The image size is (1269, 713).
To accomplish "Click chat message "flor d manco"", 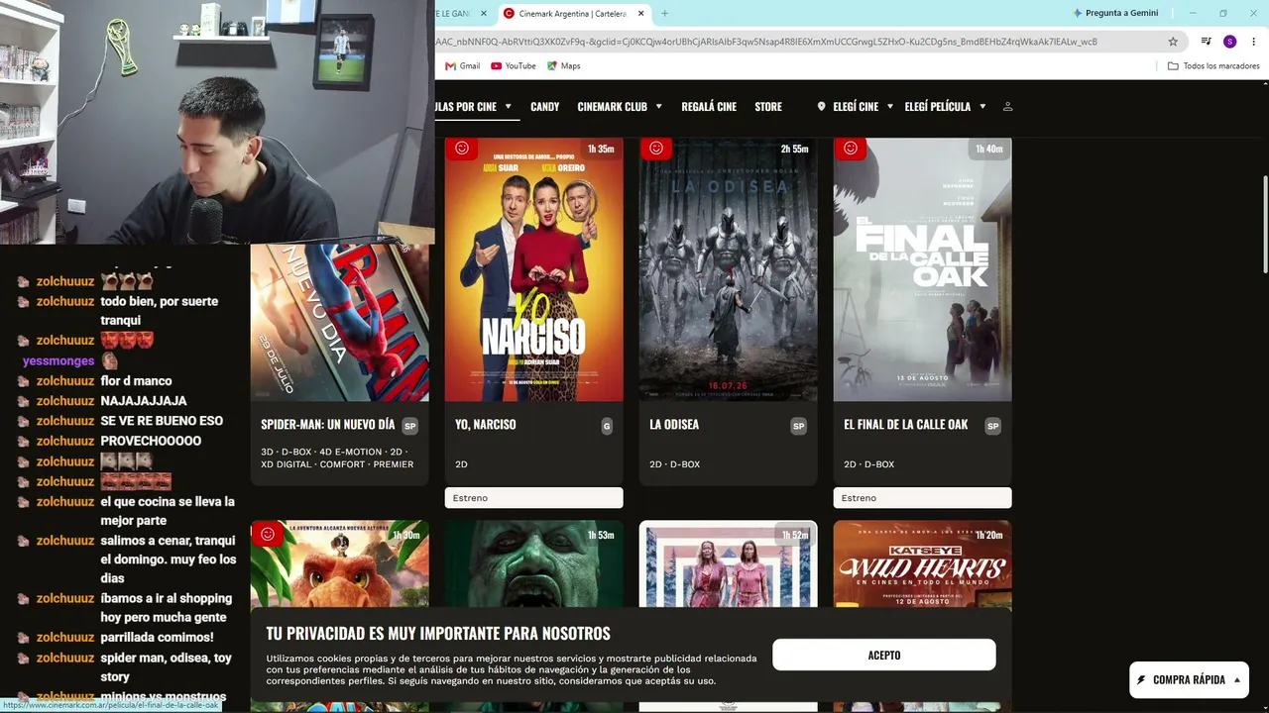I will click(136, 381).
